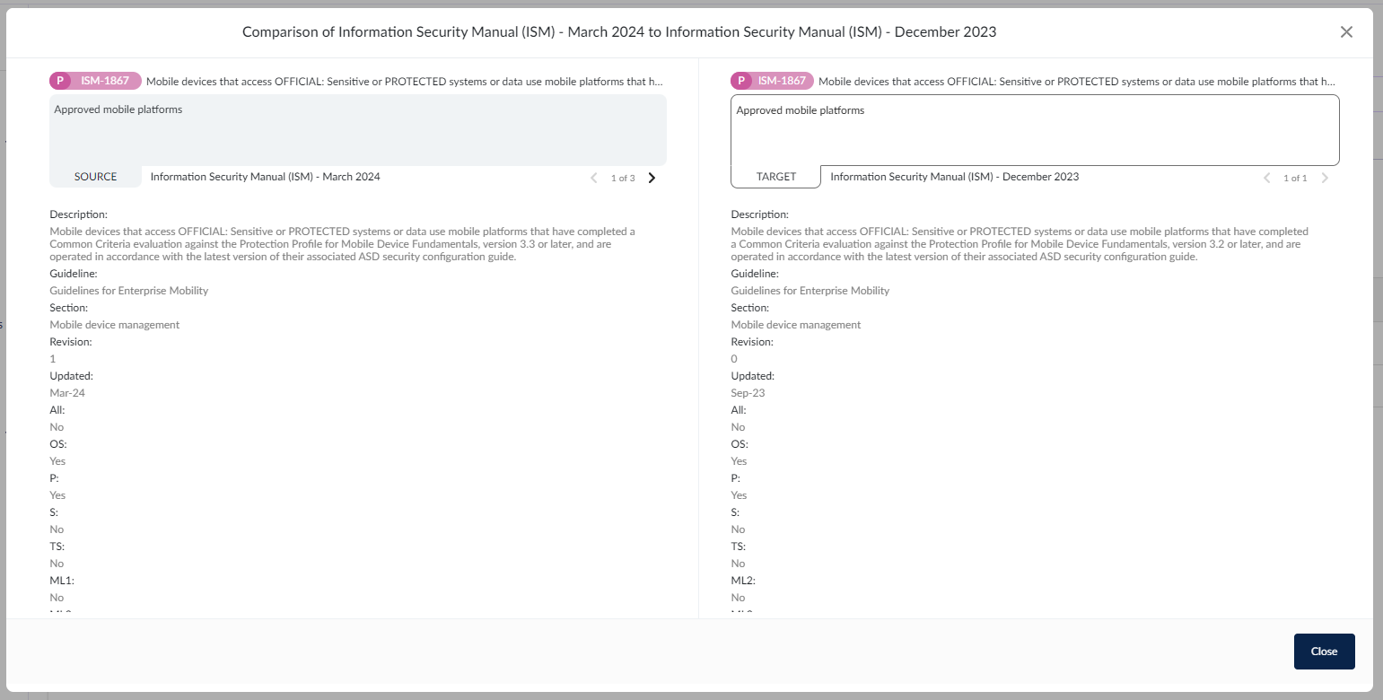Open the TARGET tab label

click(776, 177)
